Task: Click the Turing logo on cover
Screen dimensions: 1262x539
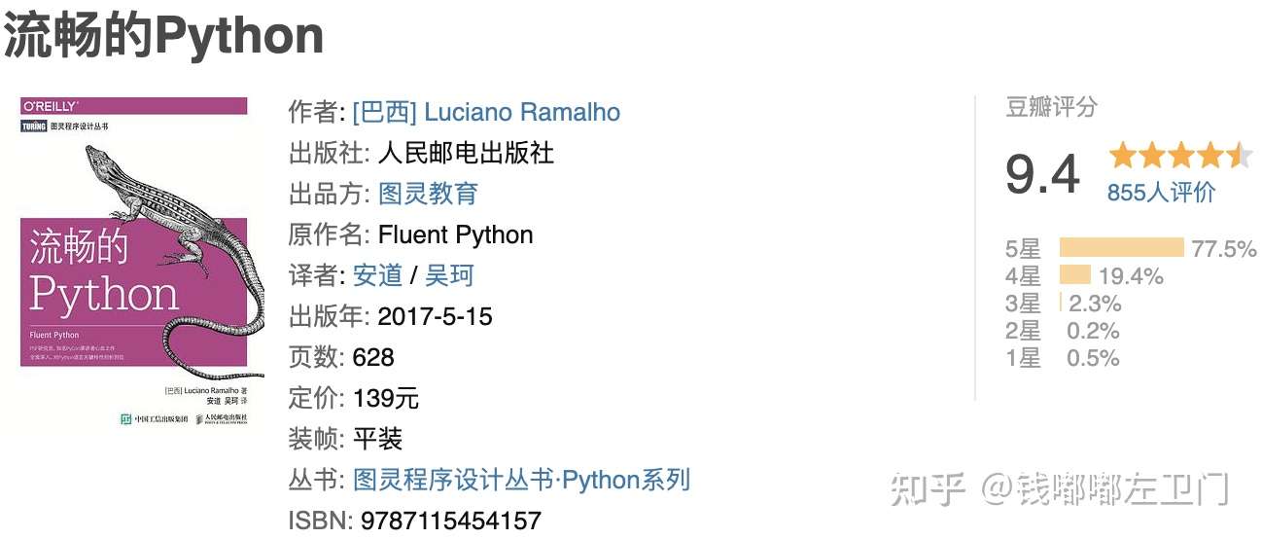Action: (x=34, y=126)
